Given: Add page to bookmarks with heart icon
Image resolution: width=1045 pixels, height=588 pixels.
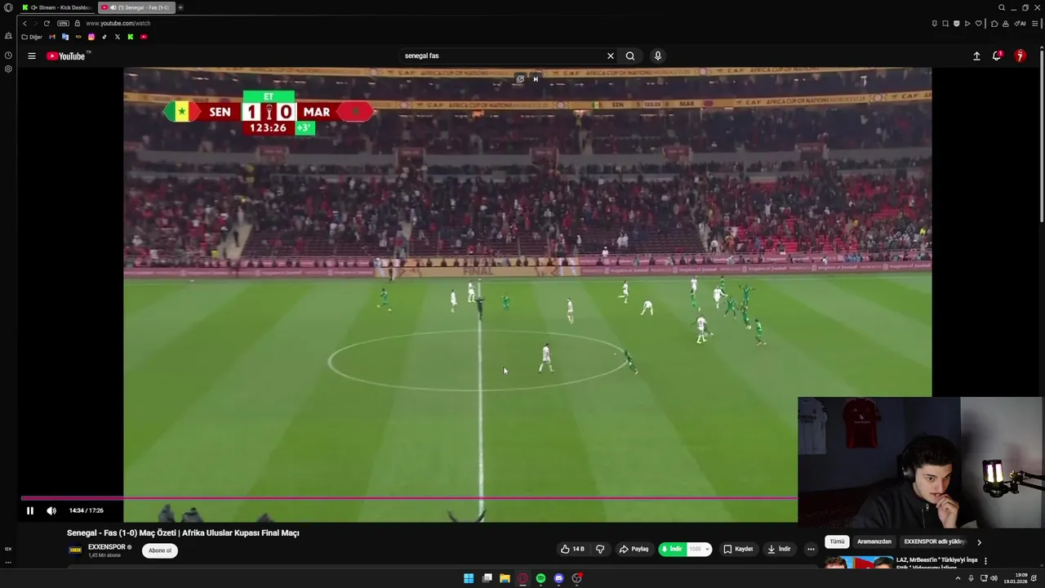Looking at the screenshot, I should [979, 23].
